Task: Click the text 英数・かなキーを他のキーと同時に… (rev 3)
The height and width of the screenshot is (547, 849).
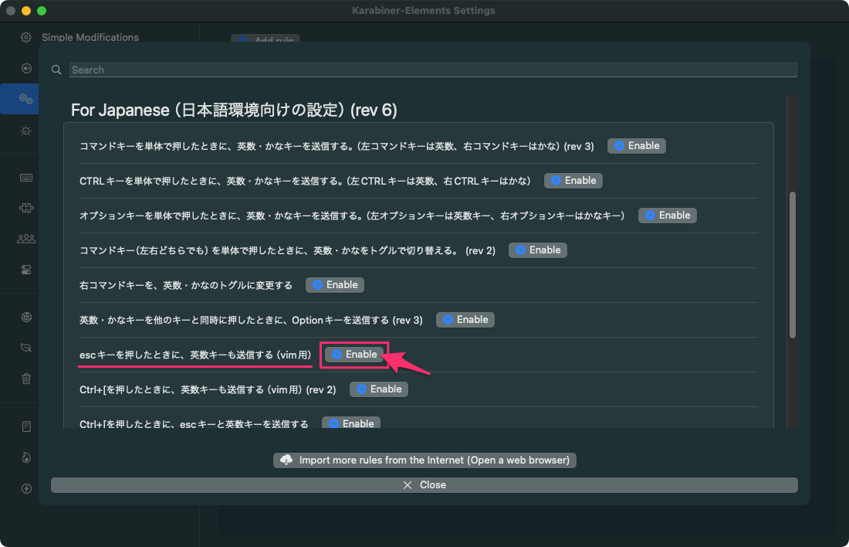Action: [x=252, y=320]
